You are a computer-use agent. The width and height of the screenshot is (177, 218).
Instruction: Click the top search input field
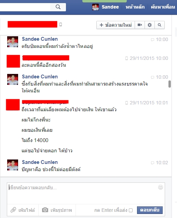coord(25,7)
